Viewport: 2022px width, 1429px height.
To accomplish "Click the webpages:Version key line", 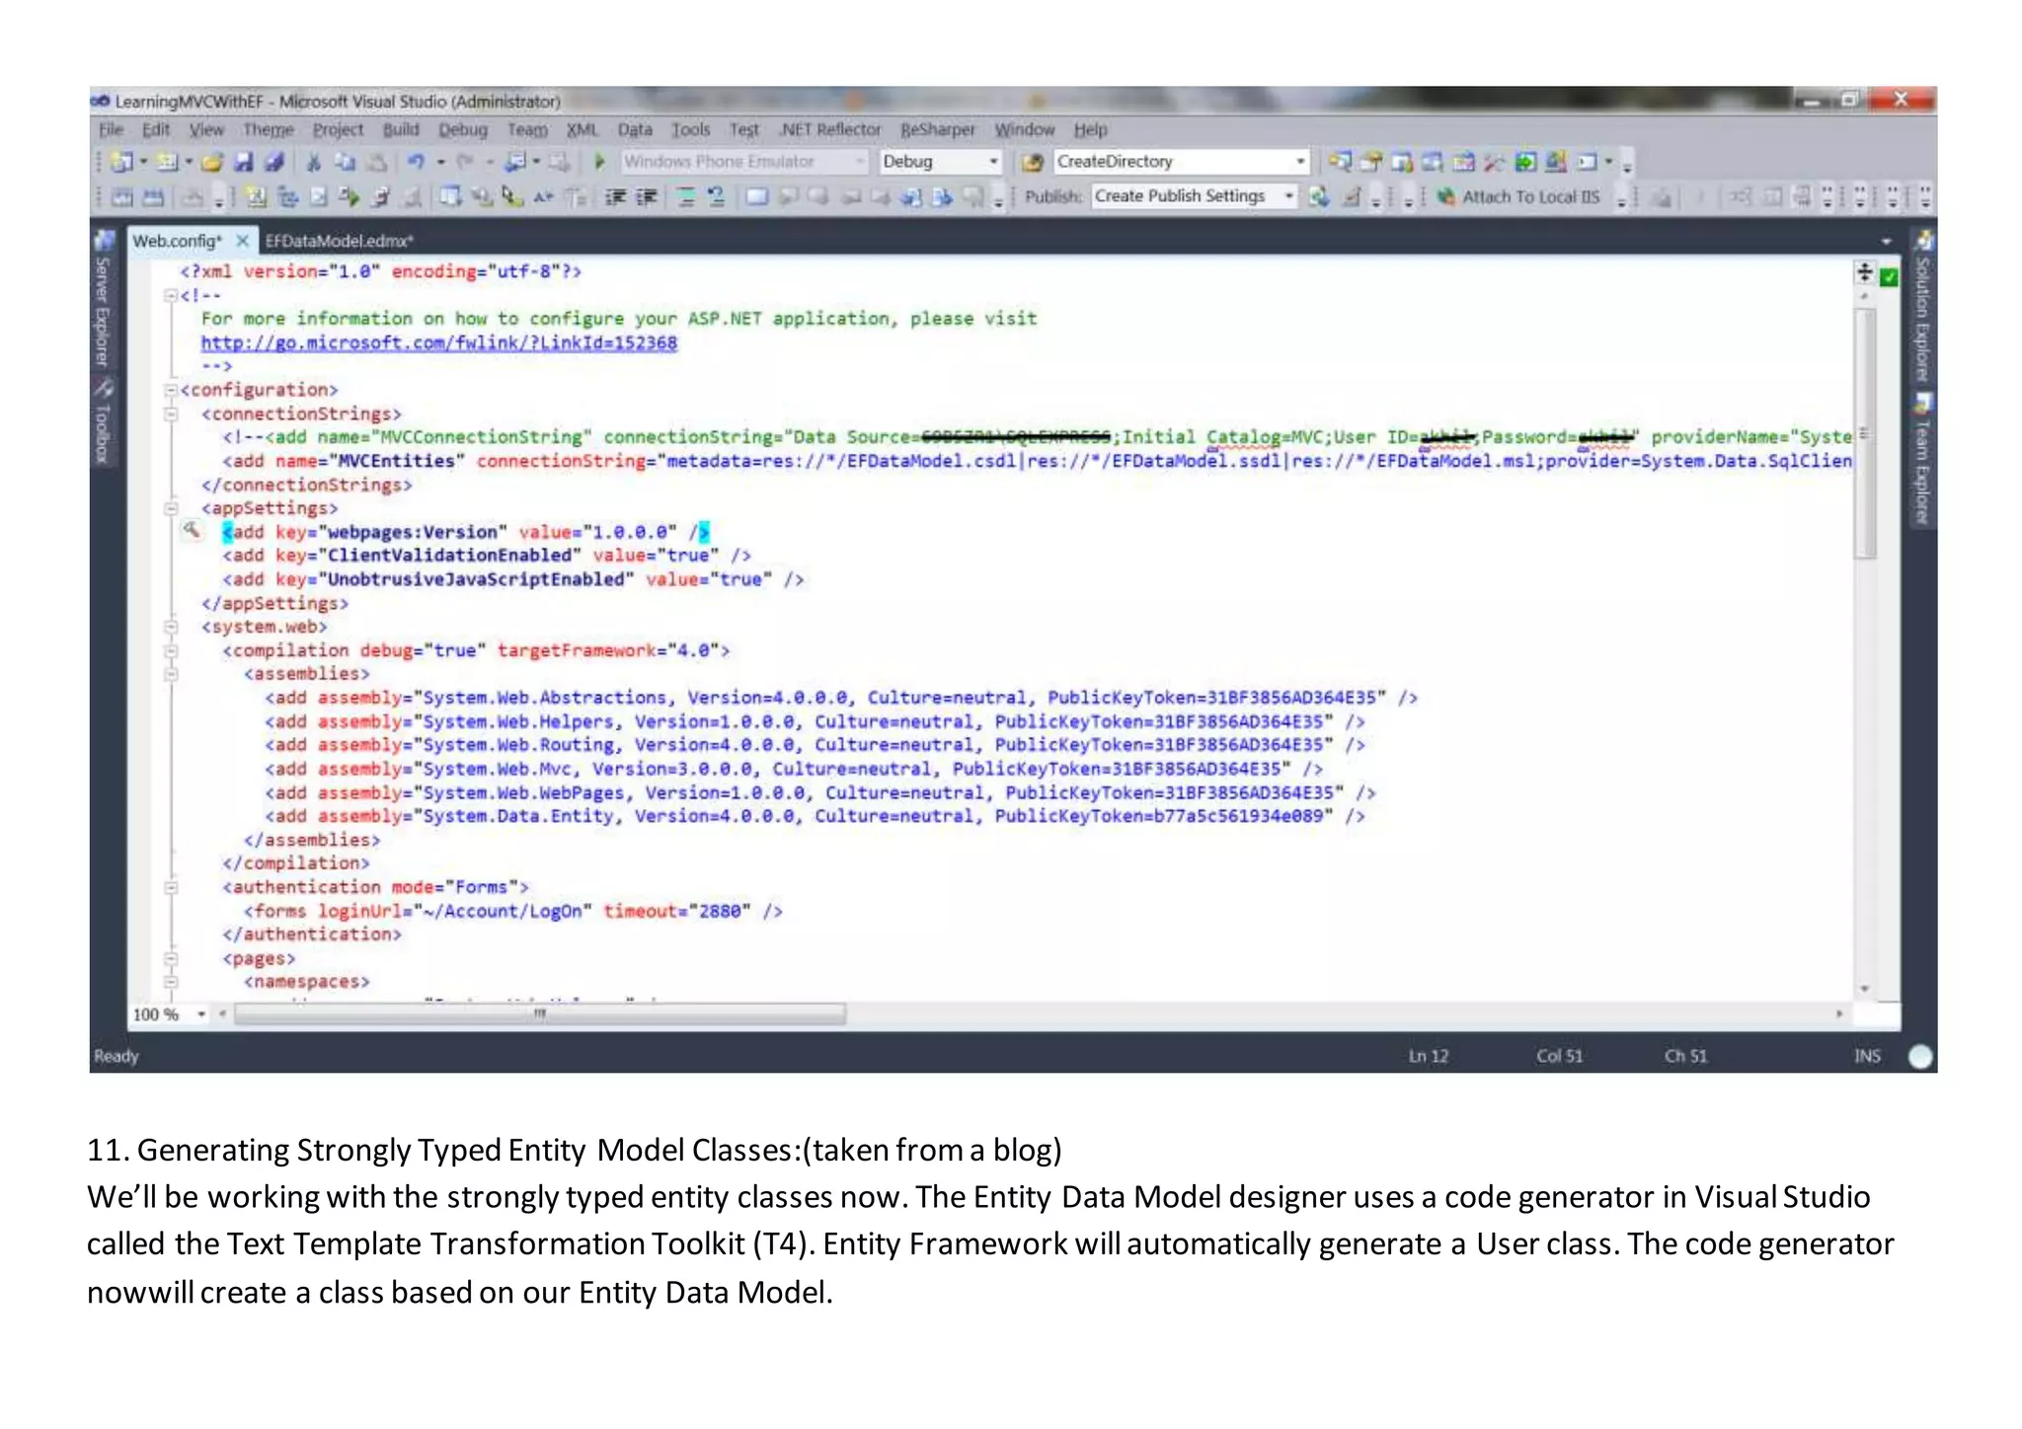I will [x=466, y=533].
